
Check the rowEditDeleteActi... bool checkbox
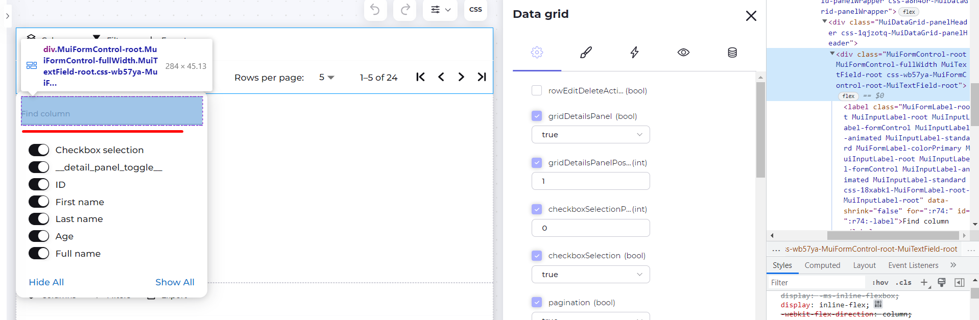pos(537,90)
